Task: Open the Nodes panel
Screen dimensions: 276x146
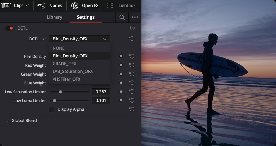Action: pyautogui.click(x=50, y=6)
